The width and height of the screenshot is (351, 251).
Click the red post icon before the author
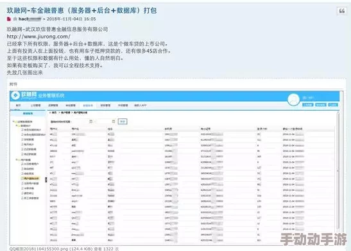click(x=9, y=19)
